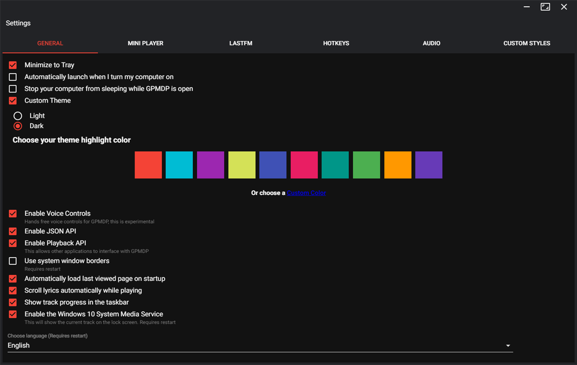This screenshot has height=365, width=577.
Task: Switch to the General tab
Action: [x=50, y=43]
